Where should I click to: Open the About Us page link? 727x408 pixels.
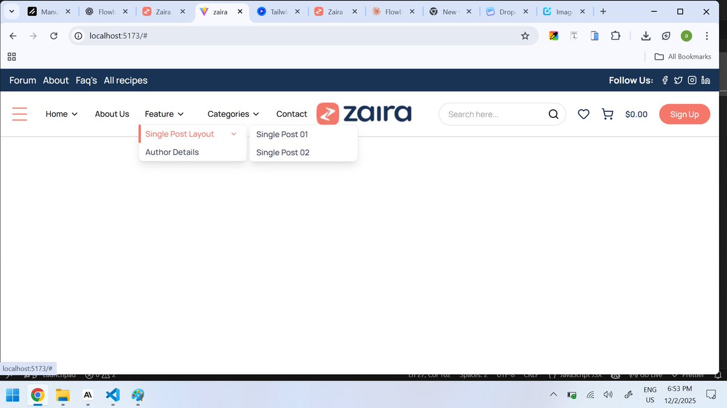click(x=112, y=114)
